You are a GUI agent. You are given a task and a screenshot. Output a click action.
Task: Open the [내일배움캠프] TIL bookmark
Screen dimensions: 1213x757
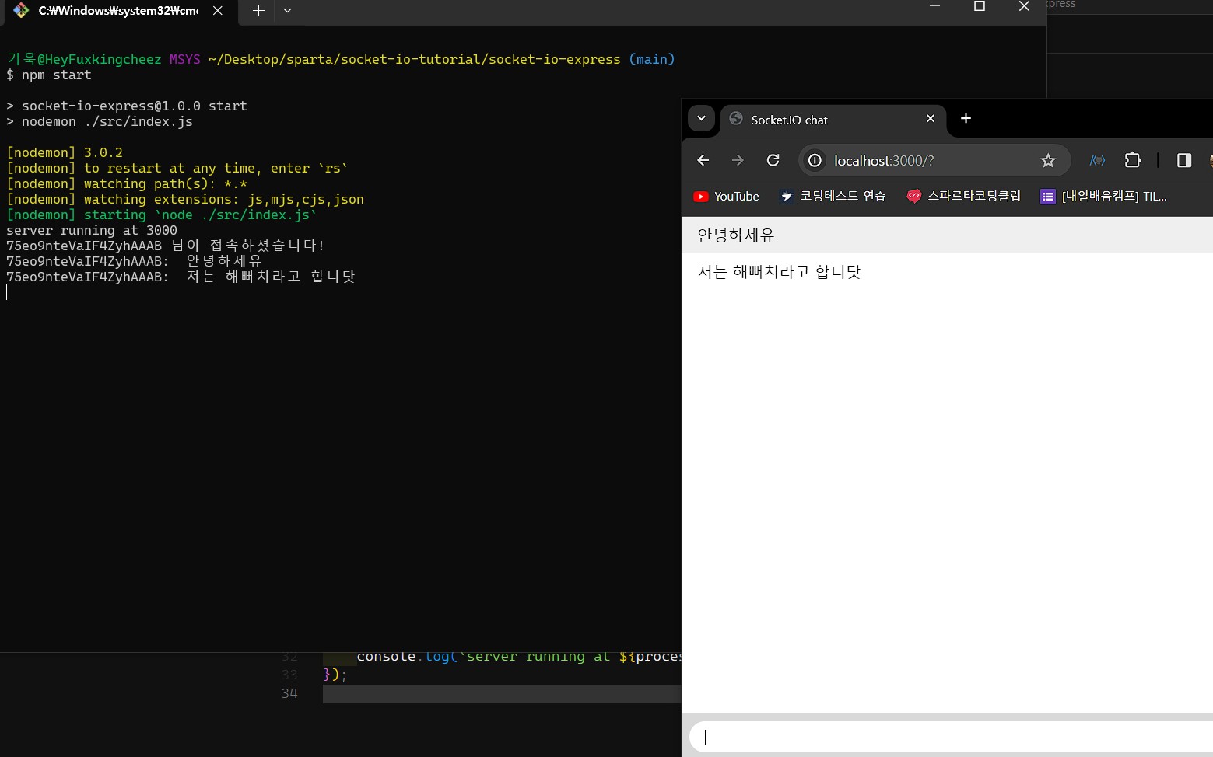[1103, 197]
